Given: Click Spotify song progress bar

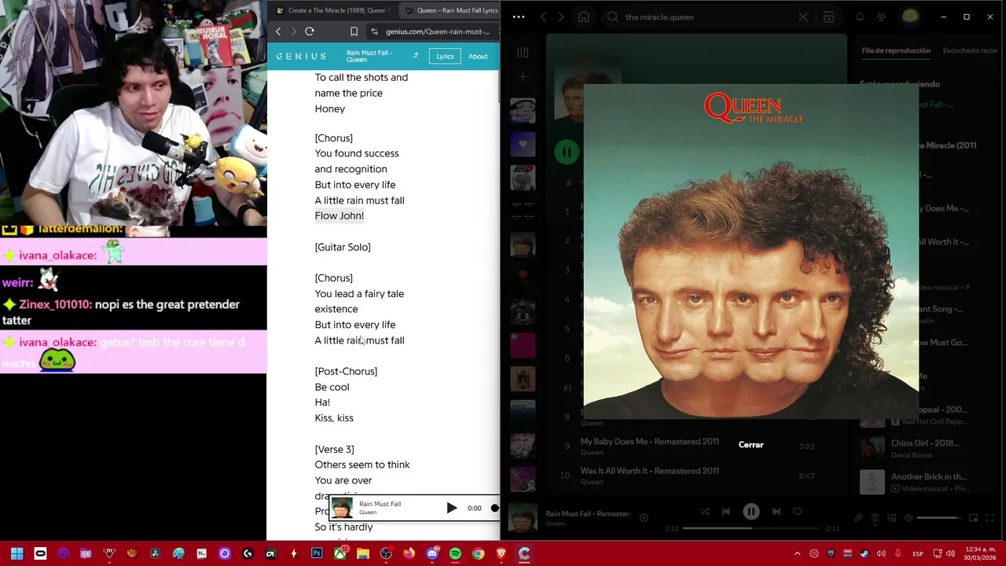Looking at the screenshot, I should [x=751, y=528].
